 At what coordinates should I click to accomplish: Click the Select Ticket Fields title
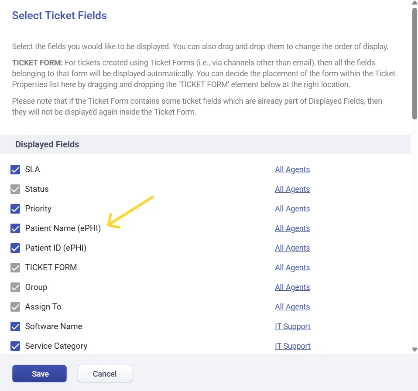(59, 15)
